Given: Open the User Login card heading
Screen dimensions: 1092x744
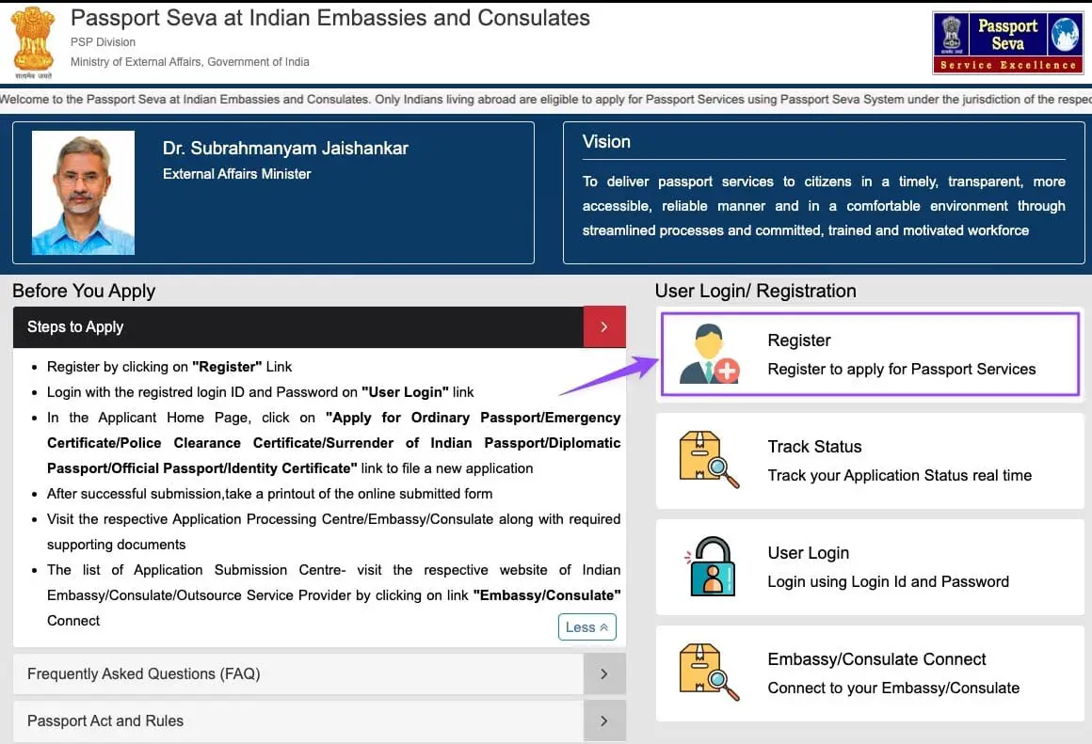Looking at the screenshot, I should click(x=808, y=553).
